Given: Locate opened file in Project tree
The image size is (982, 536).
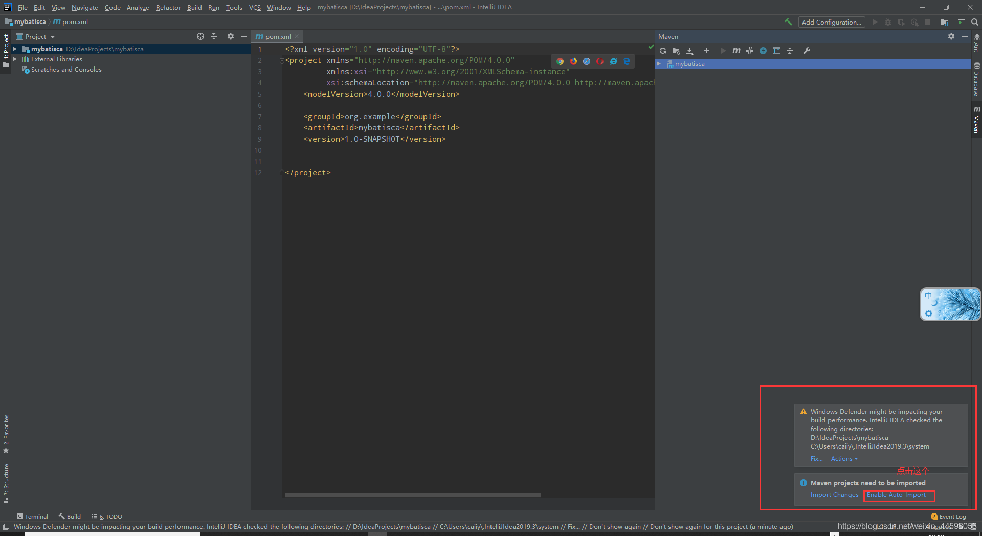Looking at the screenshot, I should [200, 36].
